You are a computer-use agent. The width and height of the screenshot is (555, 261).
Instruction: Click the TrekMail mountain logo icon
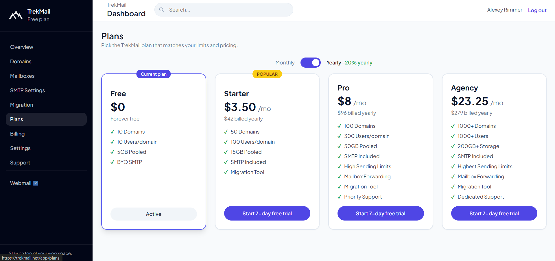coord(16,15)
